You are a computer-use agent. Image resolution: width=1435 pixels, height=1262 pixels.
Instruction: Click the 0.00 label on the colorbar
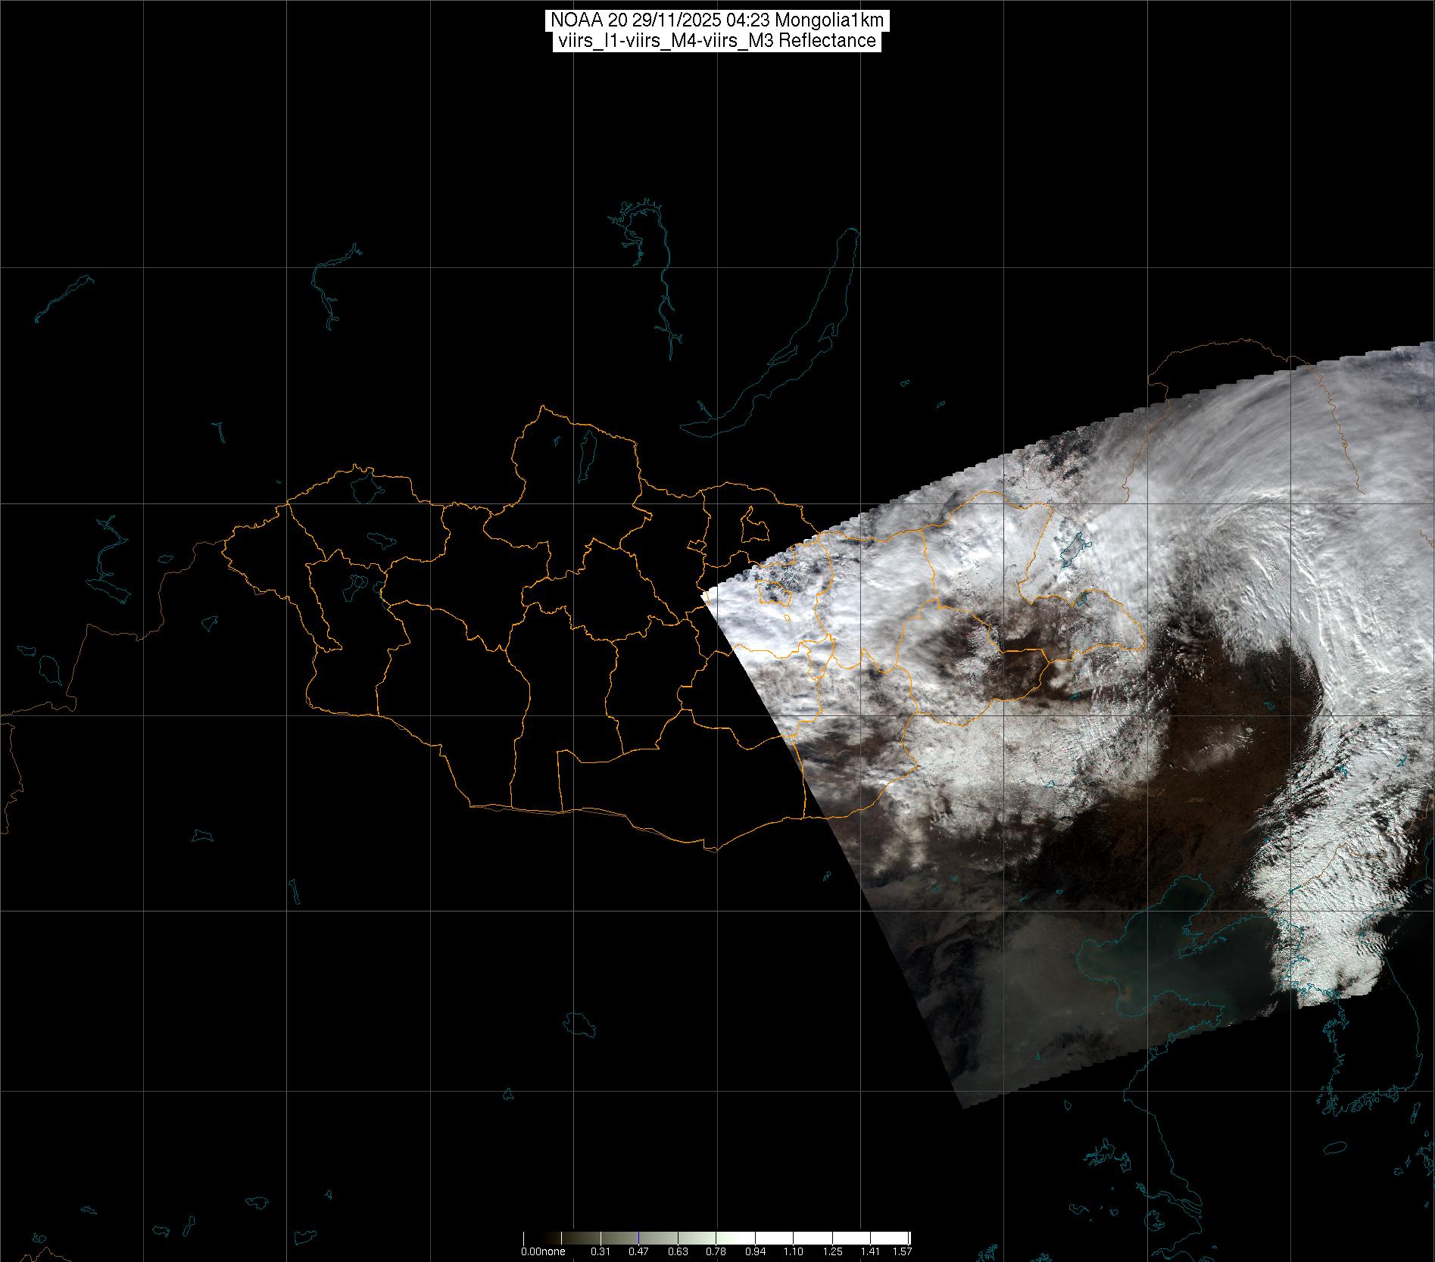click(x=530, y=1251)
